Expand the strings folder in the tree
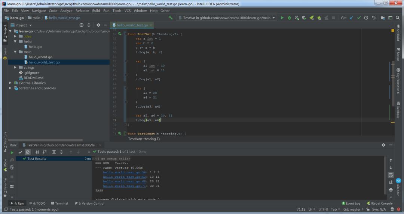The height and width of the screenshot is (214, 404). click(15, 68)
